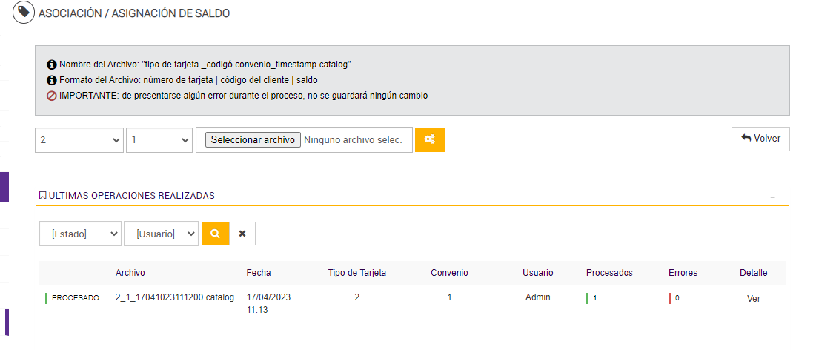Expand the [Estado] filter dropdown
The image size is (816, 350).
click(x=80, y=234)
